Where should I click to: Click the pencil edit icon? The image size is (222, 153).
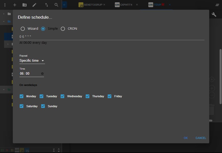pos(34,5)
